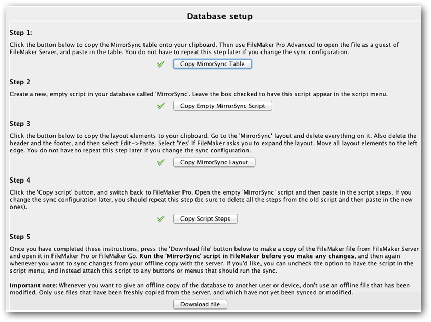Click the 'Step 5' heading

pyautogui.click(x=20, y=237)
